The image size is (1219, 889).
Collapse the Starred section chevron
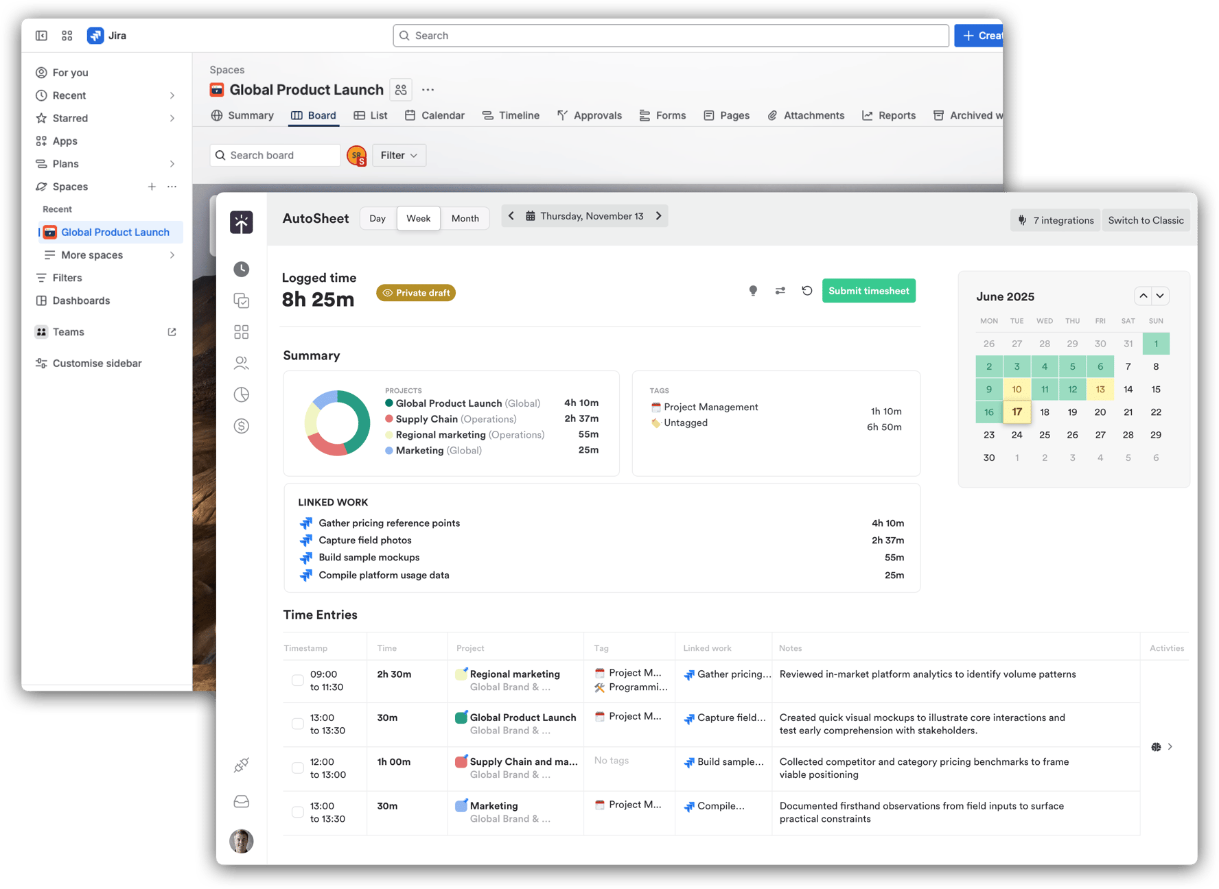coord(172,118)
